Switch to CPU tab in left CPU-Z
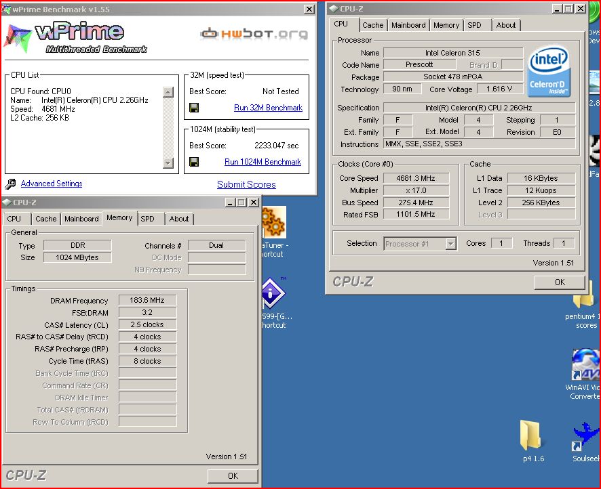This screenshot has height=489, width=601. point(16,219)
